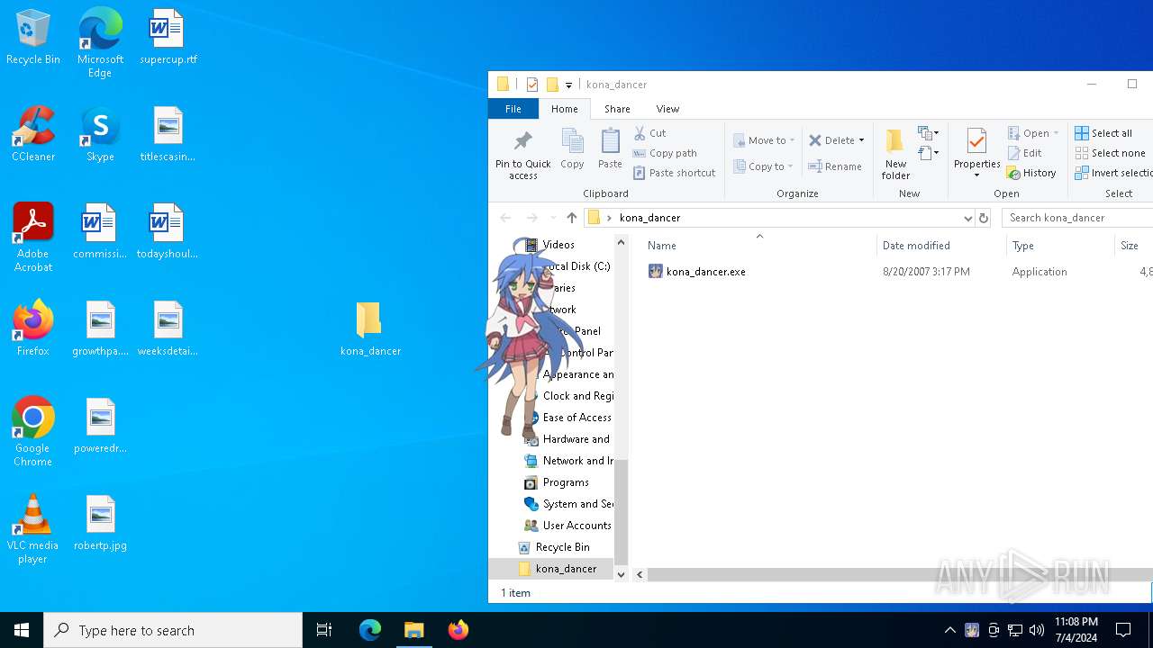Select the todayshoul Word document on desktop
The height and width of the screenshot is (648, 1153).
(x=168, y=232)
